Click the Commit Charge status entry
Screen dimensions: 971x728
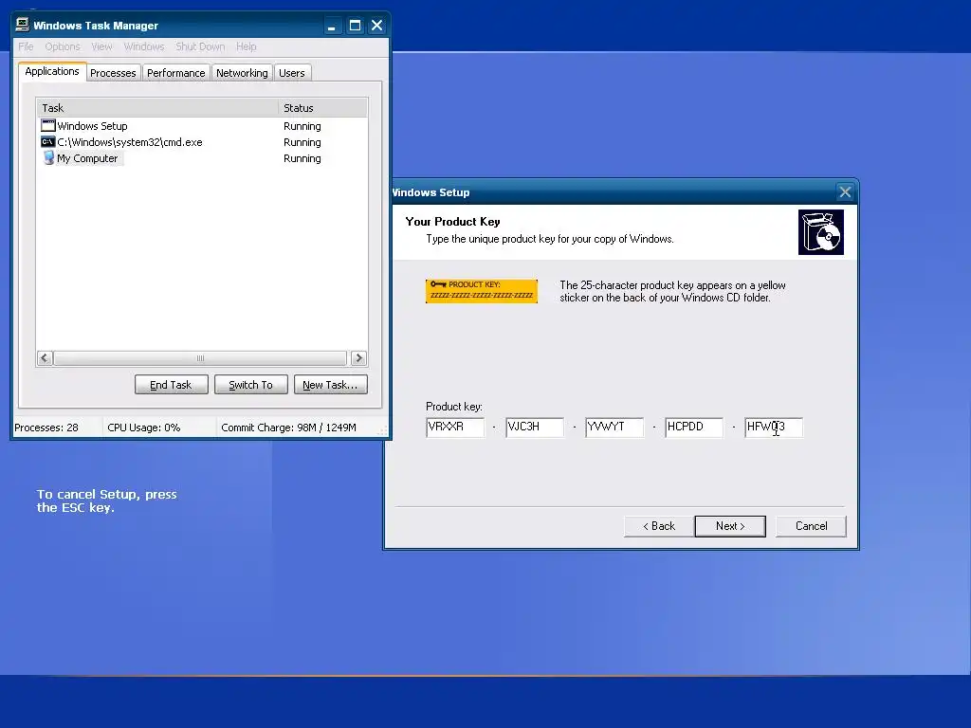(x=288, y=428)
